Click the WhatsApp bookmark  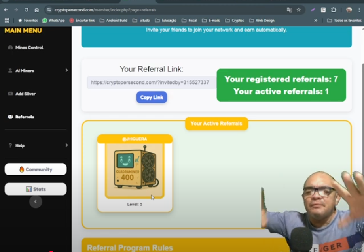pos(54,21)
